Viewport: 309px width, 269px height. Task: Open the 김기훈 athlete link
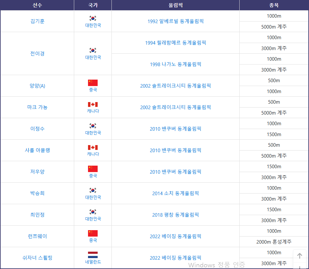click(x=38, y=21)
